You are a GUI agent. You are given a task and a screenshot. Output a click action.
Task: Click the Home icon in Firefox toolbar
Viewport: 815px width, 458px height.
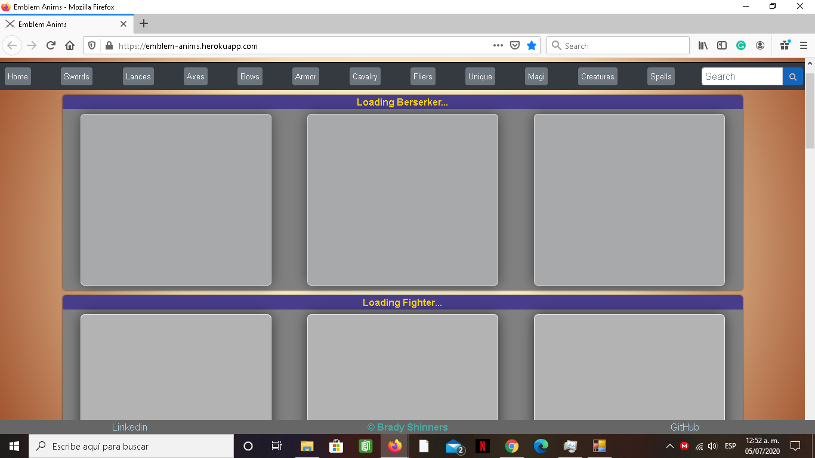tap(70, 46)
